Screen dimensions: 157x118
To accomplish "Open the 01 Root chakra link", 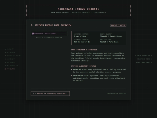I will tap(9, 49).
